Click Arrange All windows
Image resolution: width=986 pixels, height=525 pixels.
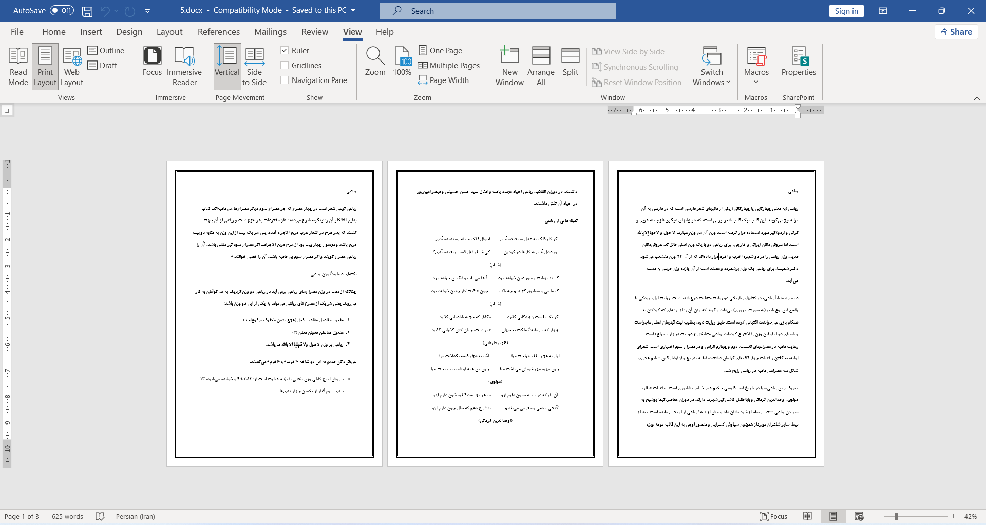541,67
